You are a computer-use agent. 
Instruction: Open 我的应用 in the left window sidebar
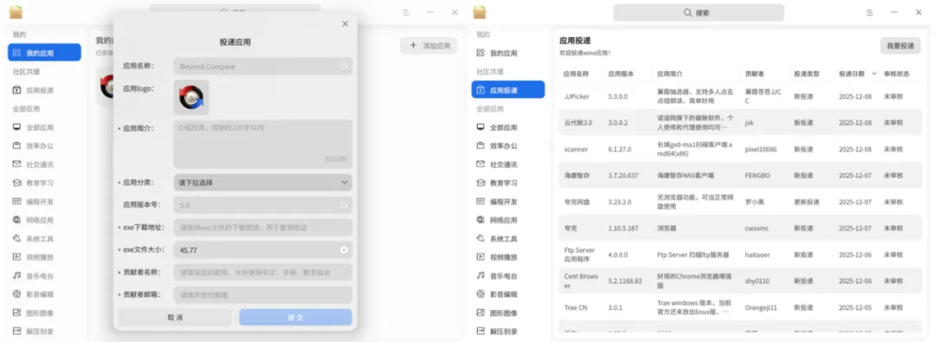[x=44, y=53]
